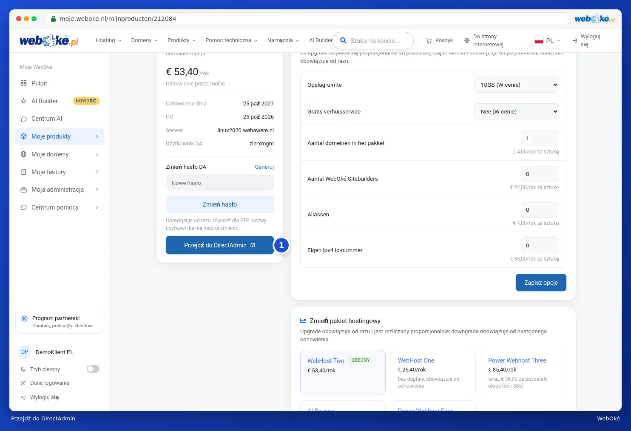Viewport: 631px width, 431px height.
Task: Click the Generuj password link
Action: pyautogui.click(x=264, y=167)
